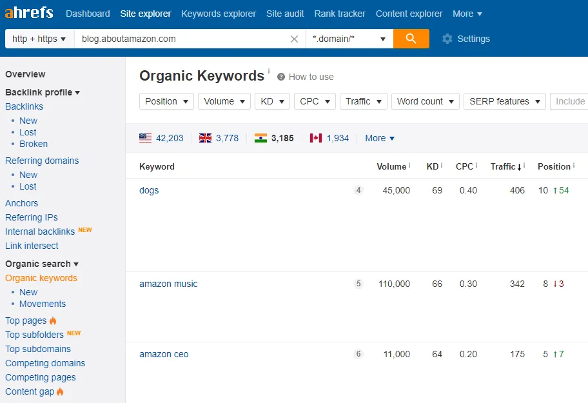The image size is (588, 403).
Task: Open the SERP features filter dropdown
Action: [505, 101]
